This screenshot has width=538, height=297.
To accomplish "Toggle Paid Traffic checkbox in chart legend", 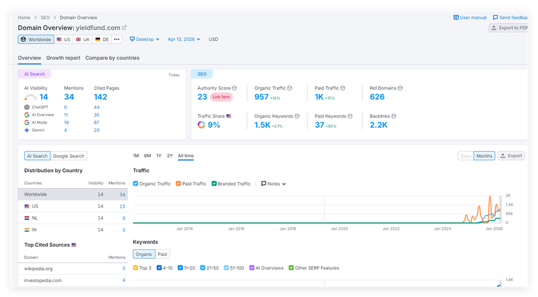I will 178,184.
